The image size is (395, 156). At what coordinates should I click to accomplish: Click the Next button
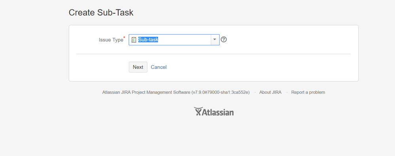[138, 67]
